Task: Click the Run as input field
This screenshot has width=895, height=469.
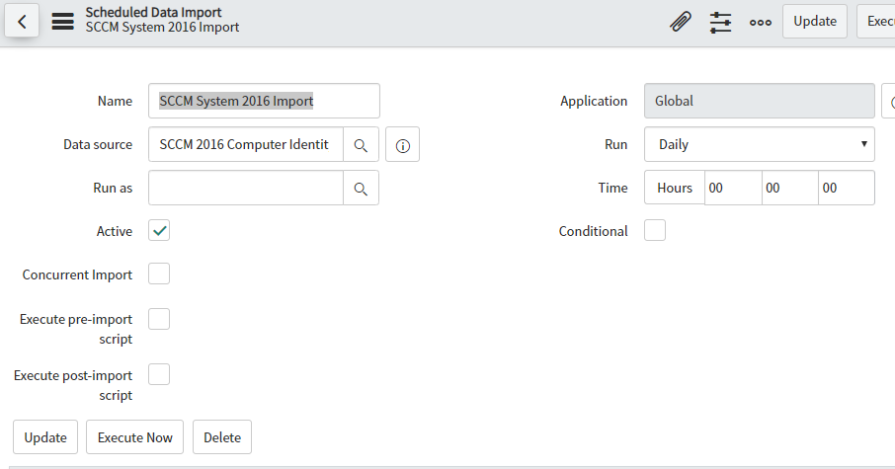Action: (245, 188)
